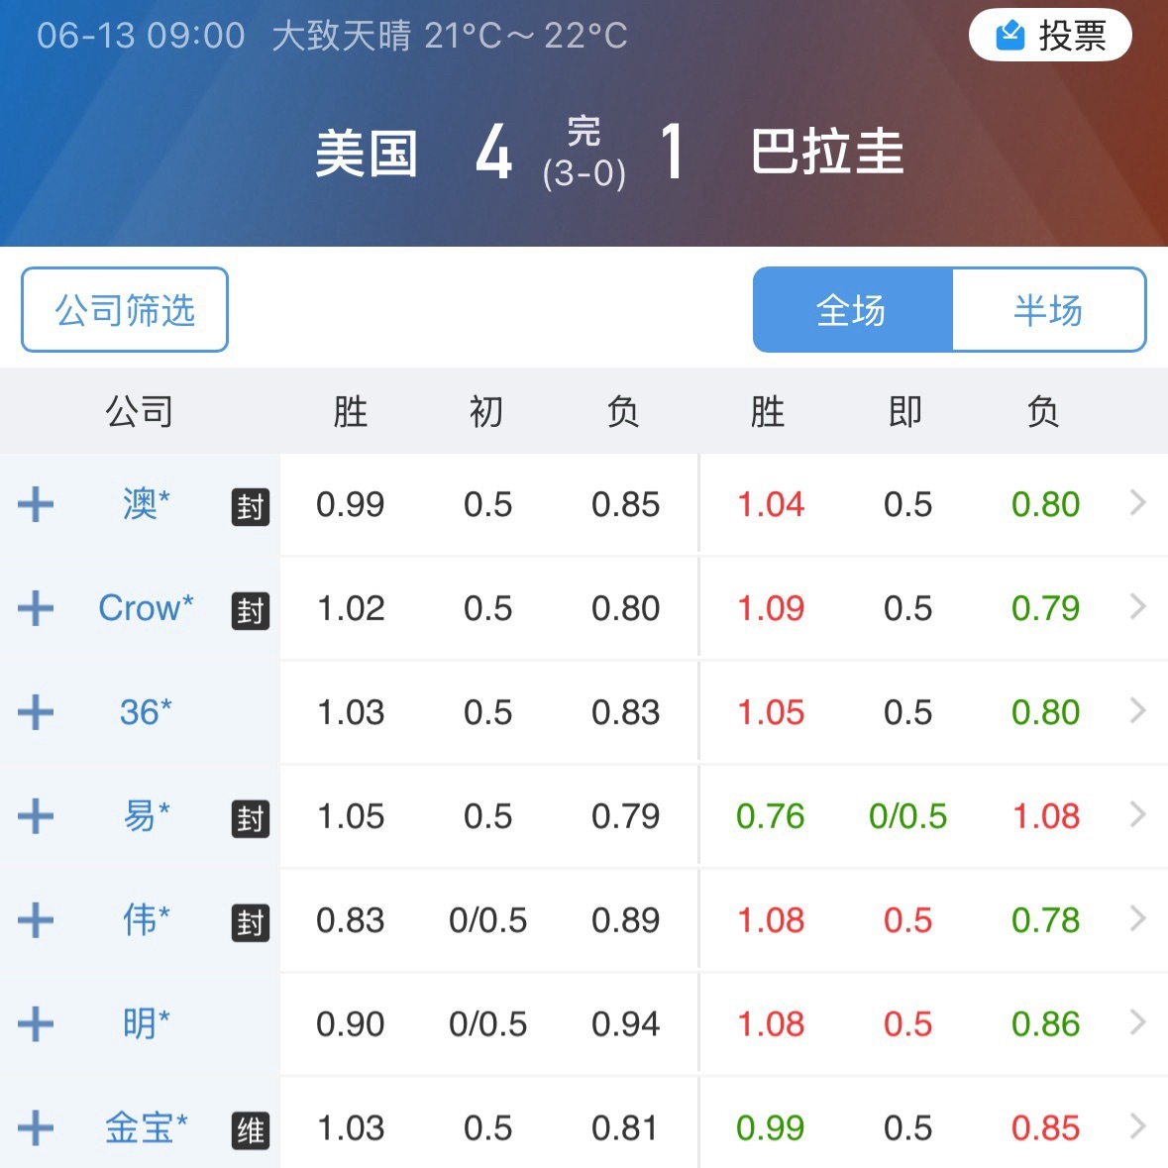The width and height of the screenshot is (1168, 1168).
Task: Tap 澳* initial win odds 0.99
Action: tap(350, 504)
